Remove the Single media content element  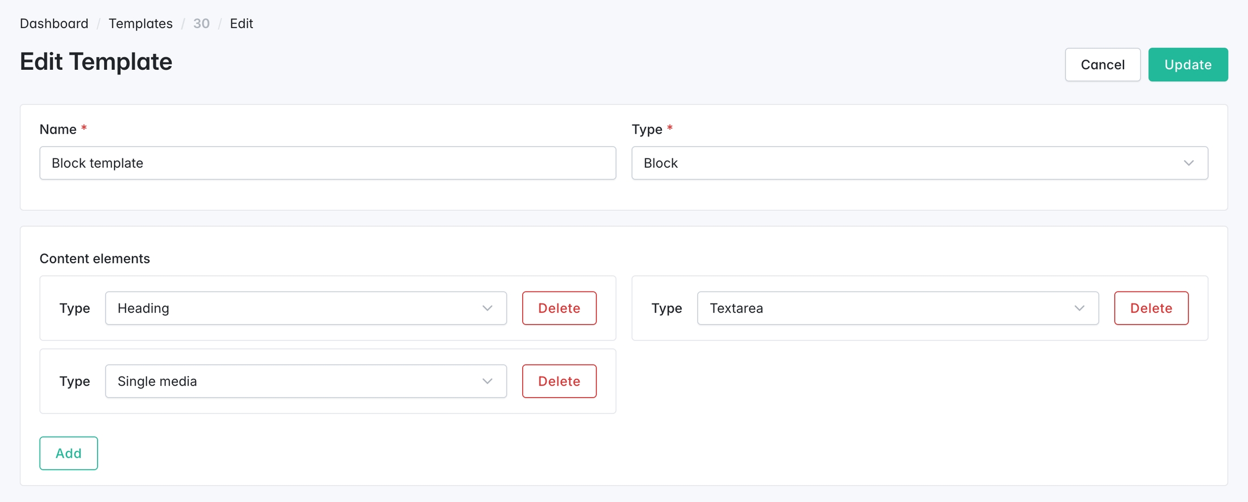point(559,381)
